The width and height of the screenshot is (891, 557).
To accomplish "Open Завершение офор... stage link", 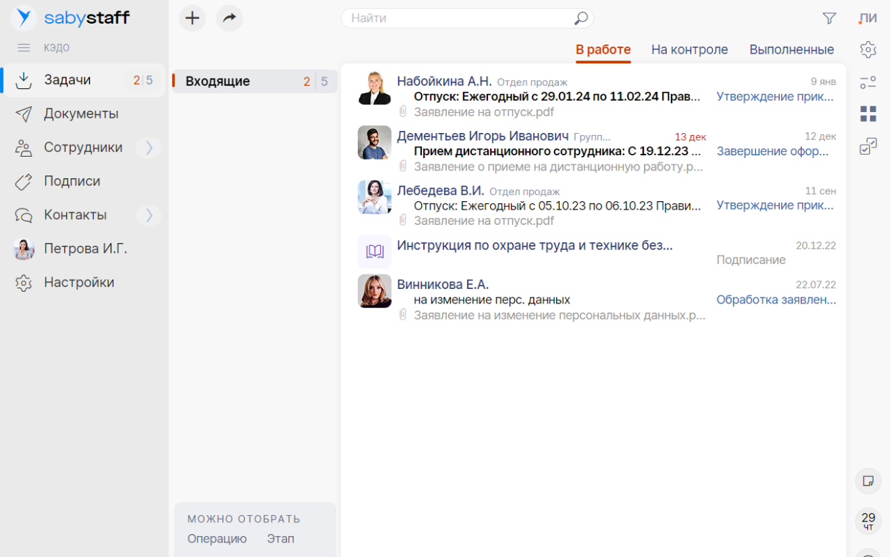I will click(773, 151).
